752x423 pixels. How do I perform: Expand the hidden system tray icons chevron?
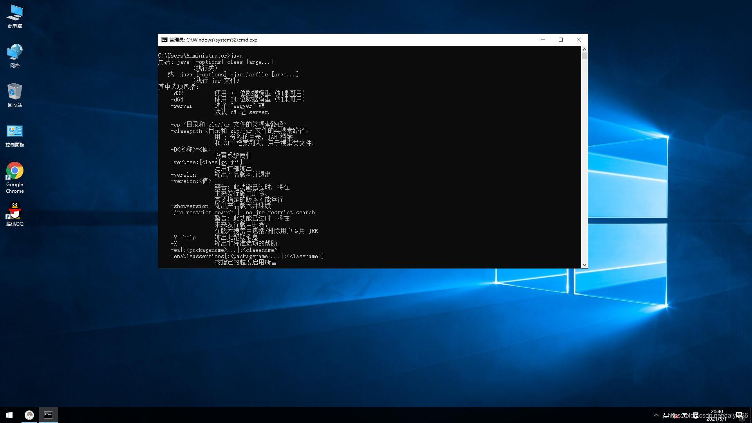(x=656, y=415)
